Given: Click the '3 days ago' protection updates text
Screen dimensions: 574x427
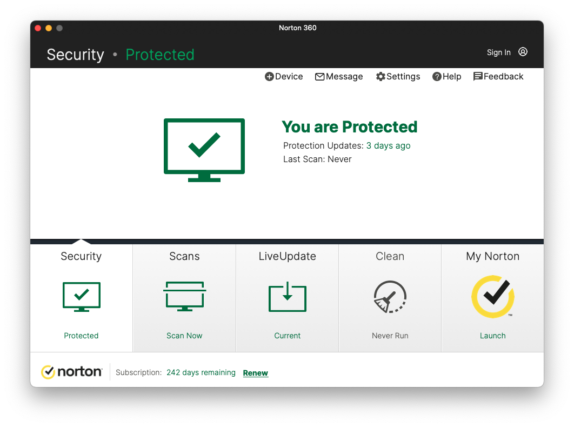Looking at the screenshot, I should [388, 145].
